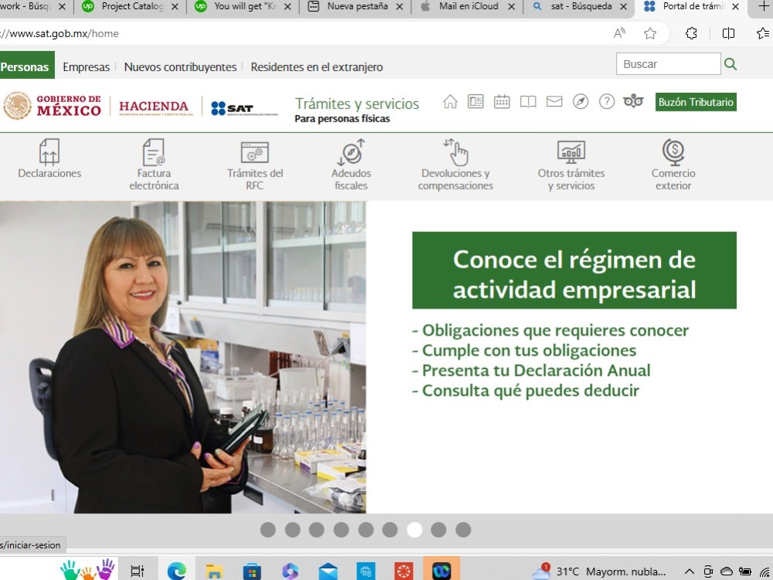
Task: Click the home house icon in SAT header
Action: pos(450,101)
